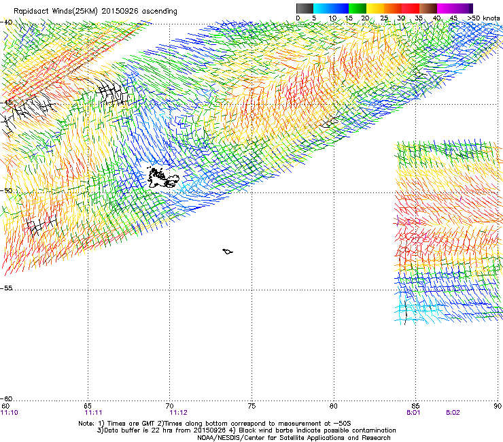Click the '-55' latitude label

click(x=6, y=288)
